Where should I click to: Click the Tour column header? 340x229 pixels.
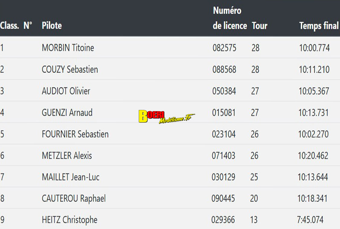point(259,26)
